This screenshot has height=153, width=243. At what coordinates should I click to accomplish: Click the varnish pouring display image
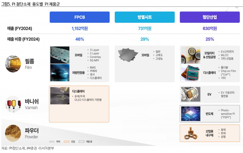[60, 96]
